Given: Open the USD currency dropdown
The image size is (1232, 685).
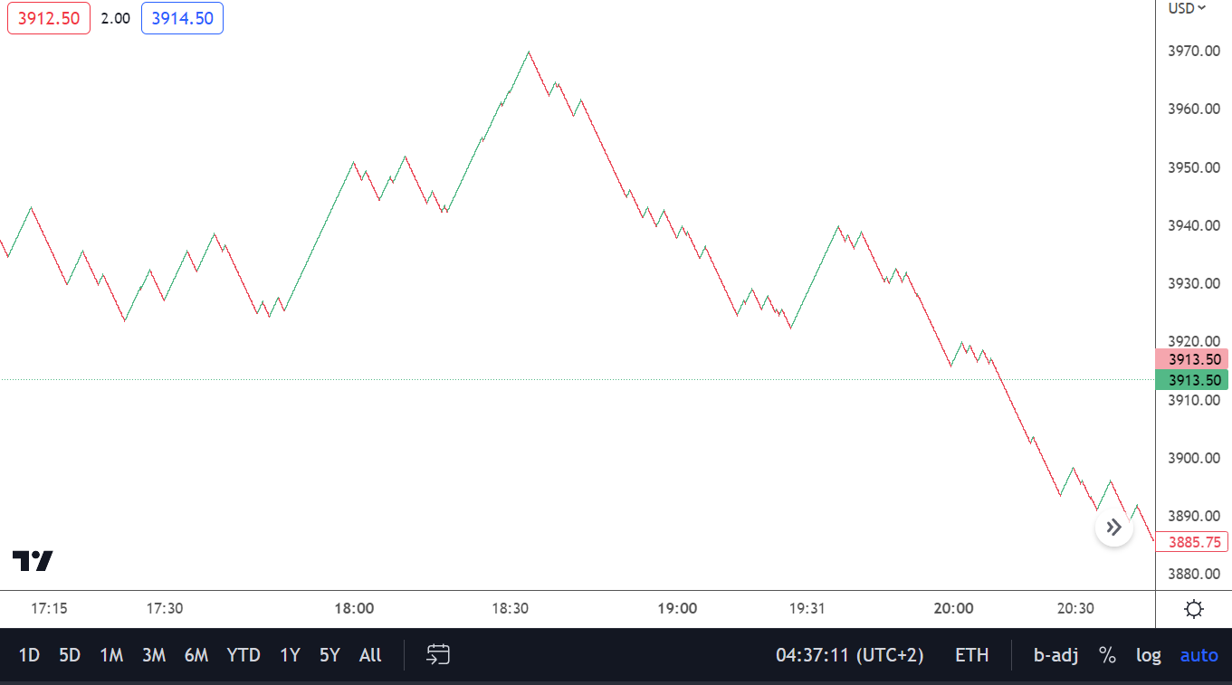Looking at the screenshot, I should (1187, 8).
